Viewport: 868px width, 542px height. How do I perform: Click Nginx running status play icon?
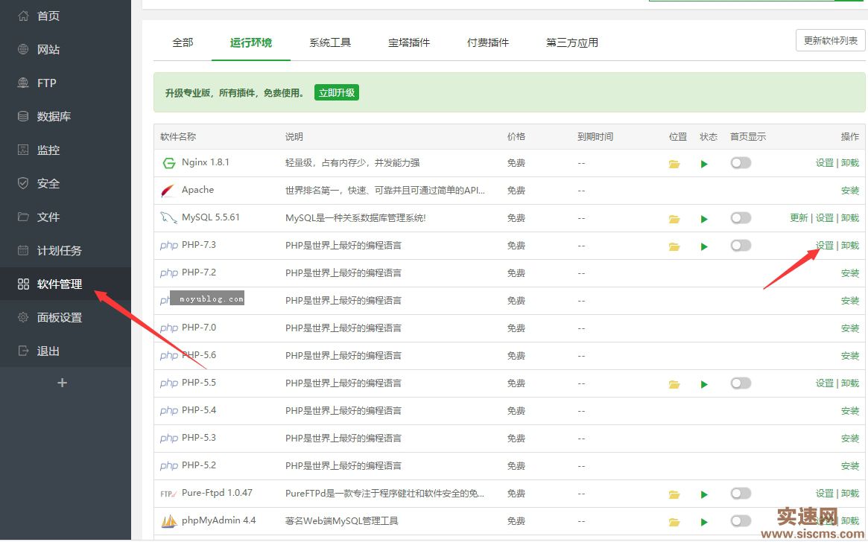click(704, 164)
